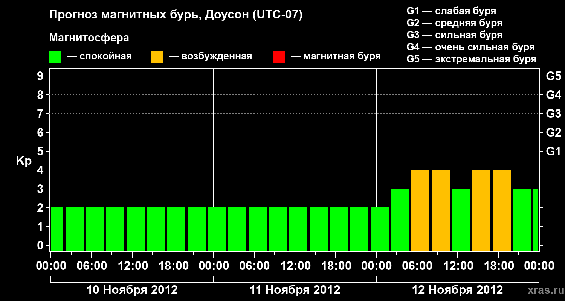This screenshot has height=301, width=565.
Task: Click the green Kp 3 bar starting 03:00, 12 Ноября
Action: (400, 220)
